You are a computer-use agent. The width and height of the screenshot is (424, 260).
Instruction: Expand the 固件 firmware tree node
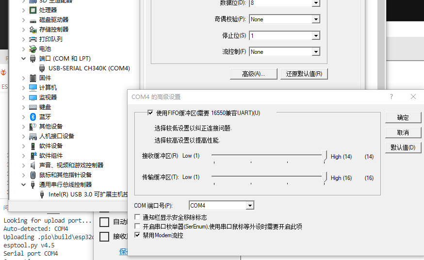point(23,78)
